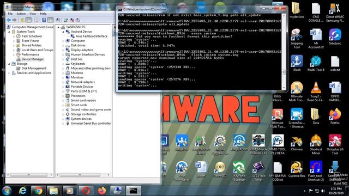
Task: Open the View menu in Computer Management
Action: point(33,14)
